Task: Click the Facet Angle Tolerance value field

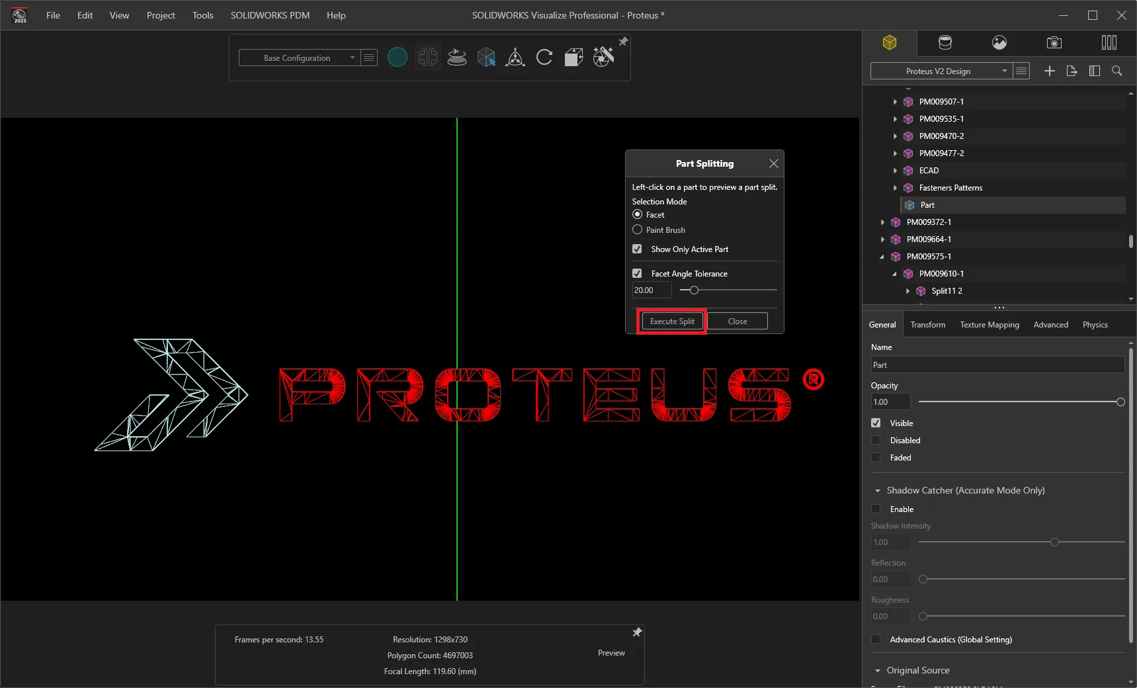Action: tap(652, 290)
